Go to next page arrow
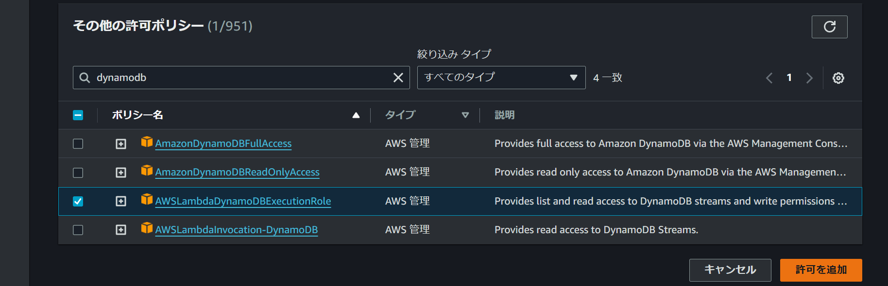Screen dimensions: 888x286 pos(809,78)
